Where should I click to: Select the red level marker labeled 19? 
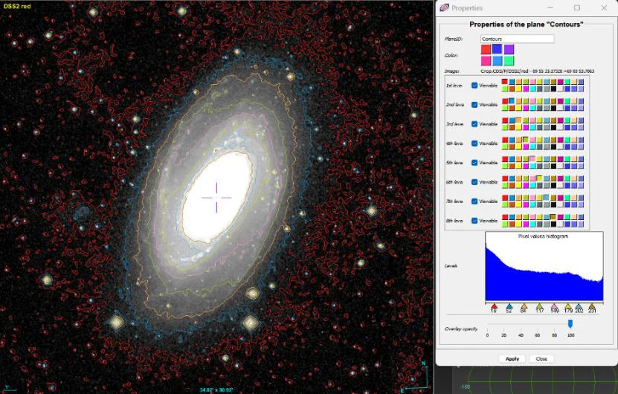coord(495,306)
